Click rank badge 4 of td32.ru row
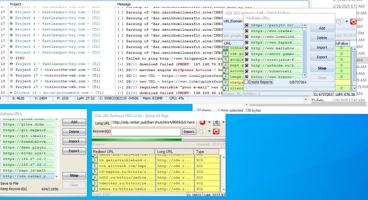 point(95,177)
